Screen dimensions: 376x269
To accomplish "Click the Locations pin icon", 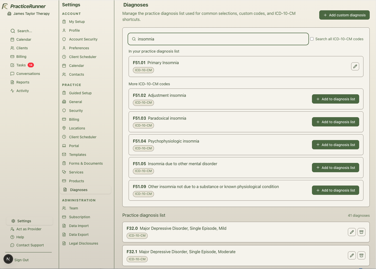I will click(x=64, y=128).
